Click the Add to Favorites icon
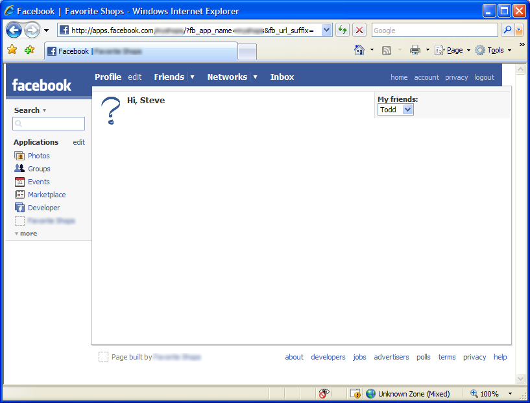This screenshot has height=403, width=530. coord(29,50)
